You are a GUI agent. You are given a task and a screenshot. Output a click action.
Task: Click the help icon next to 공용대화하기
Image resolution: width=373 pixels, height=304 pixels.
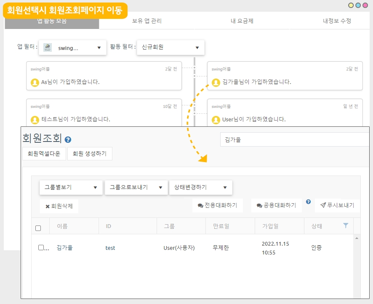pyautogui.click(x=308, y=202)
